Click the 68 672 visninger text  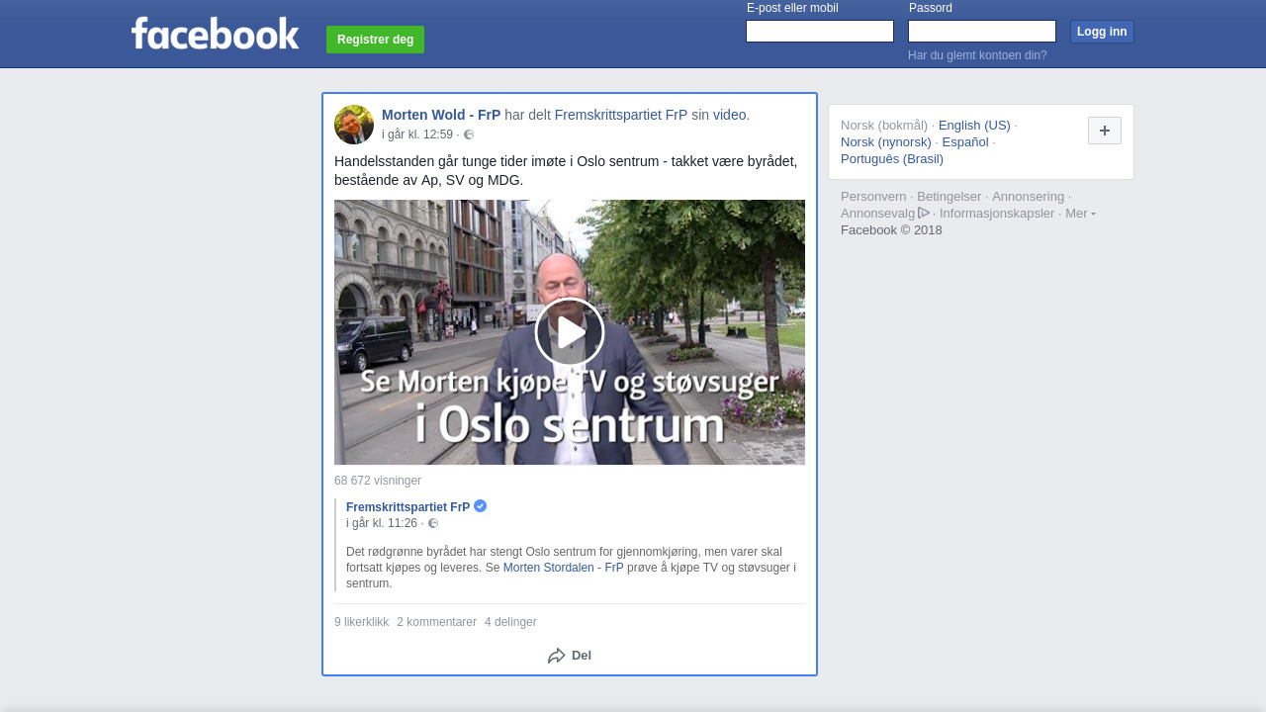[x=378, y=481]
